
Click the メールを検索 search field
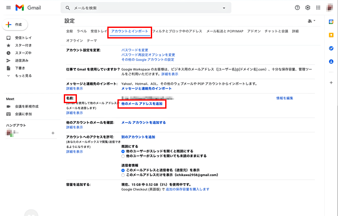147,8
